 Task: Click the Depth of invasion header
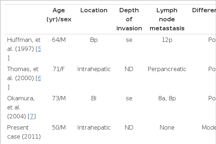click(129, 19)
